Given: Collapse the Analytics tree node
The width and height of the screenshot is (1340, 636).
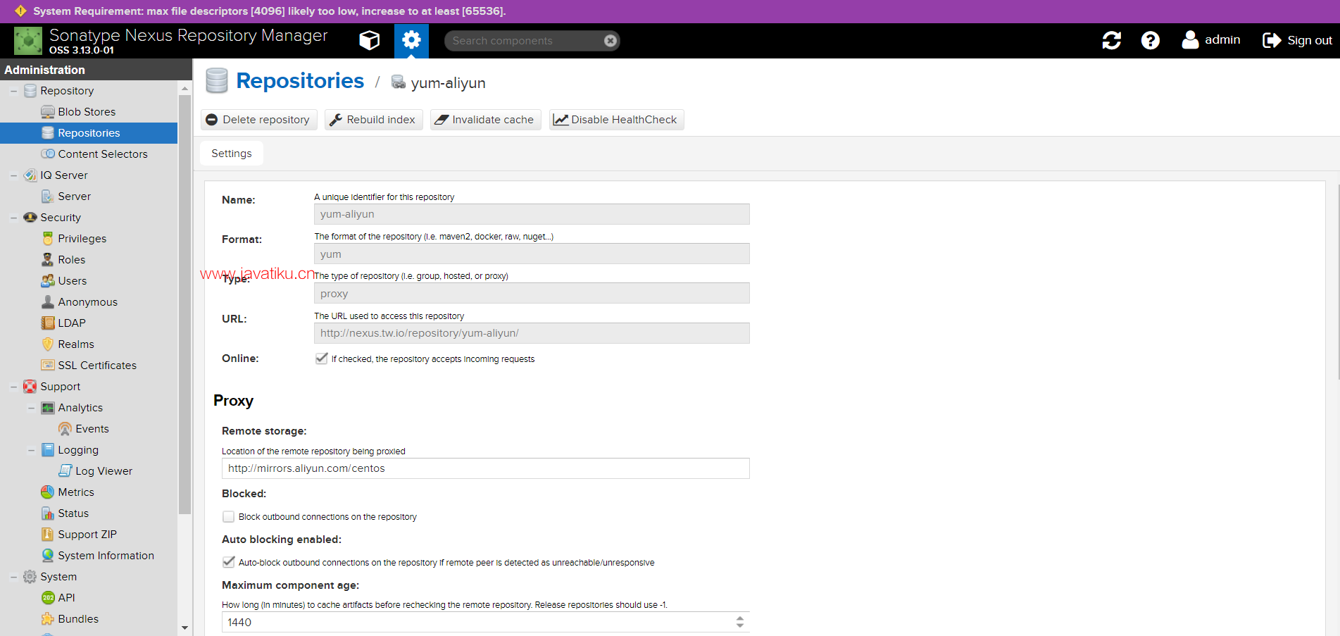Looking at the screenshot, I should coord(31,408).
